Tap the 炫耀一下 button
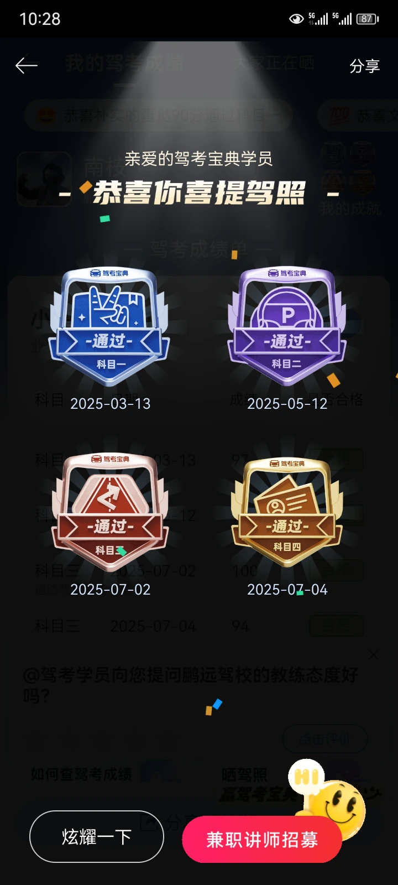Image resolution: width=398 pixels, height=885 pixels. pyautogui.click(x=97, y=836)
